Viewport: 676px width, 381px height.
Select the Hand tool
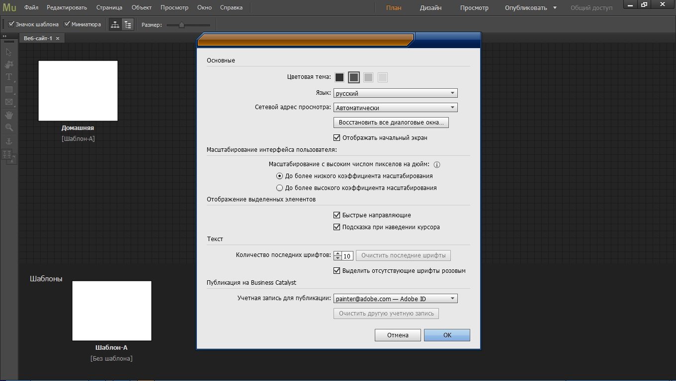click(x=9, y=115)
